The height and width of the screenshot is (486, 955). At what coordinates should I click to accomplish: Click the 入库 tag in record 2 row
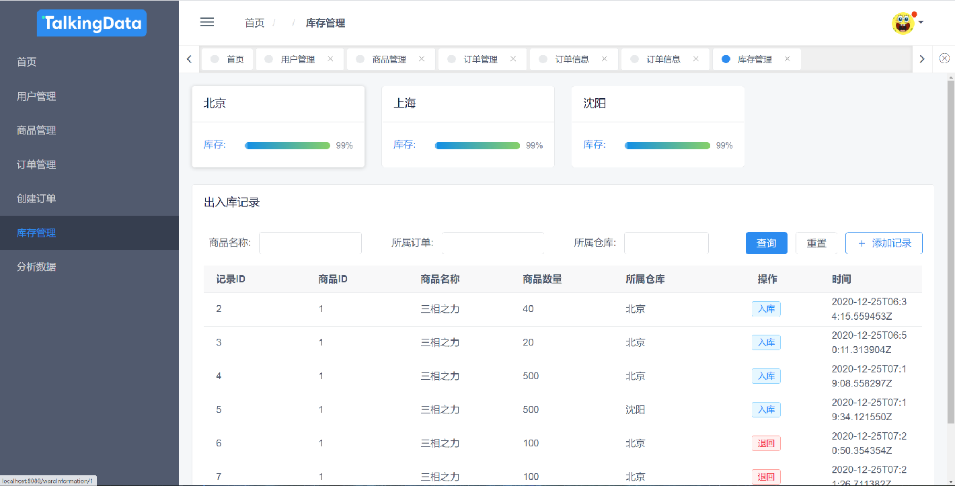[766, 309]
